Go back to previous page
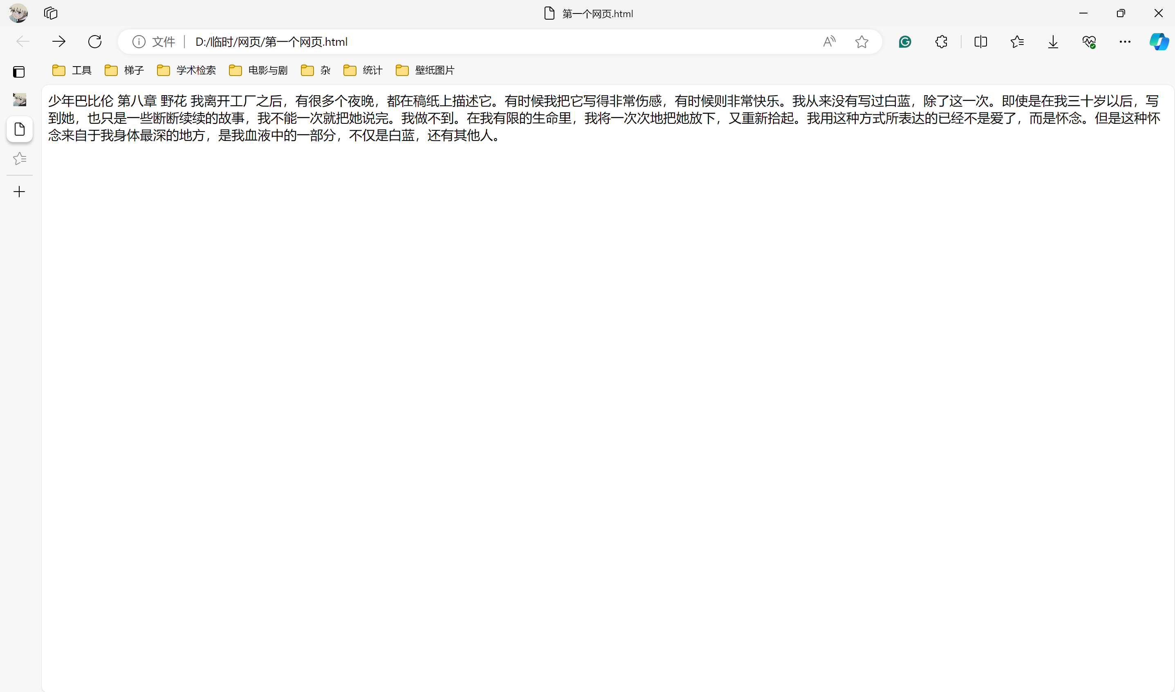 click(22, 42)
